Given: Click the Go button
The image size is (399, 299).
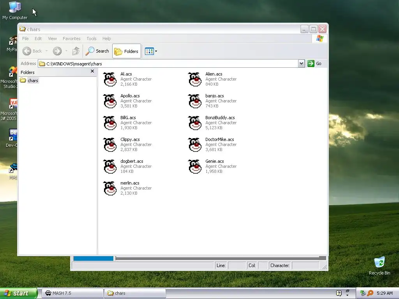Looking at the screenshot, I should coord(314,63).
